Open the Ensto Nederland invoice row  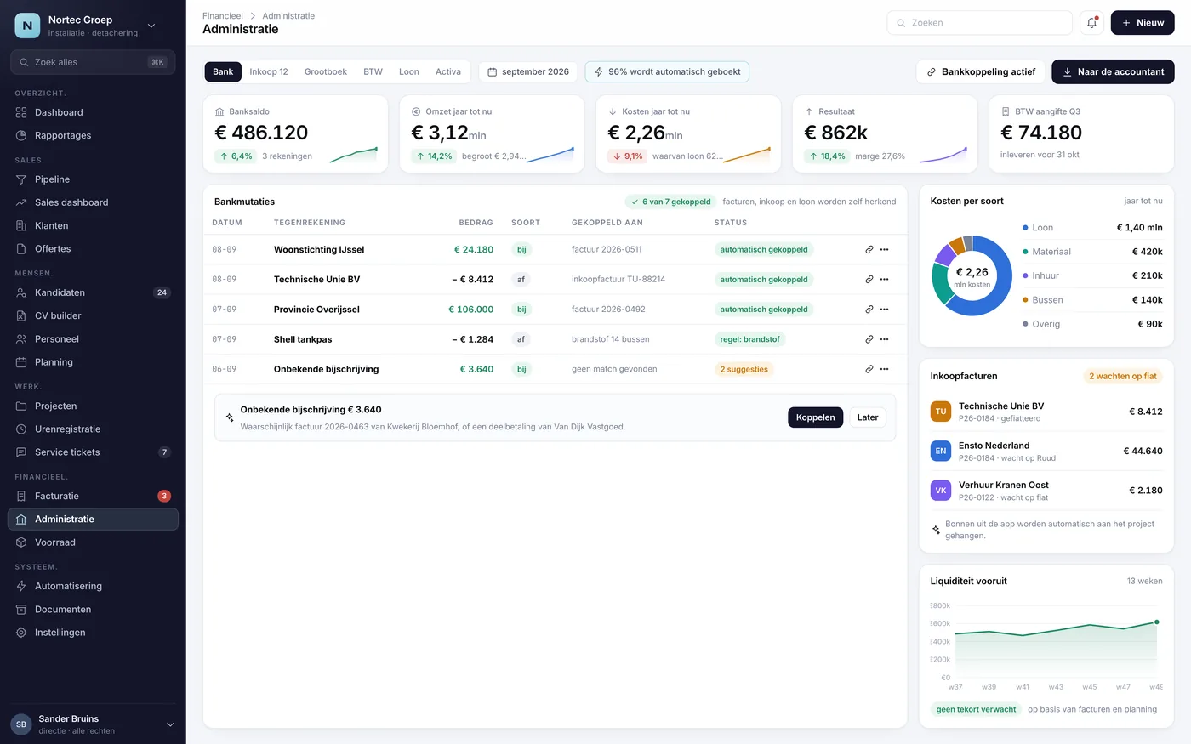1046,452
